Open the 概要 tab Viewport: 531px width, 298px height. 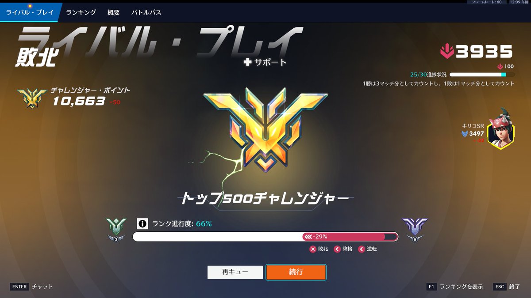point(114,12)
